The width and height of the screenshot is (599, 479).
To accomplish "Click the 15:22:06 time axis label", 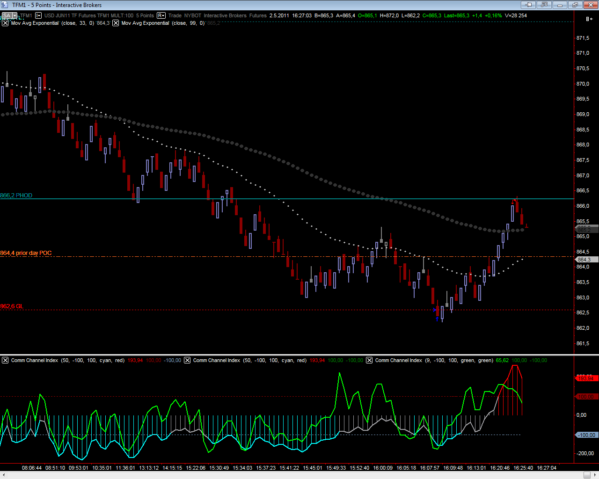I will [x=196, y=468].
